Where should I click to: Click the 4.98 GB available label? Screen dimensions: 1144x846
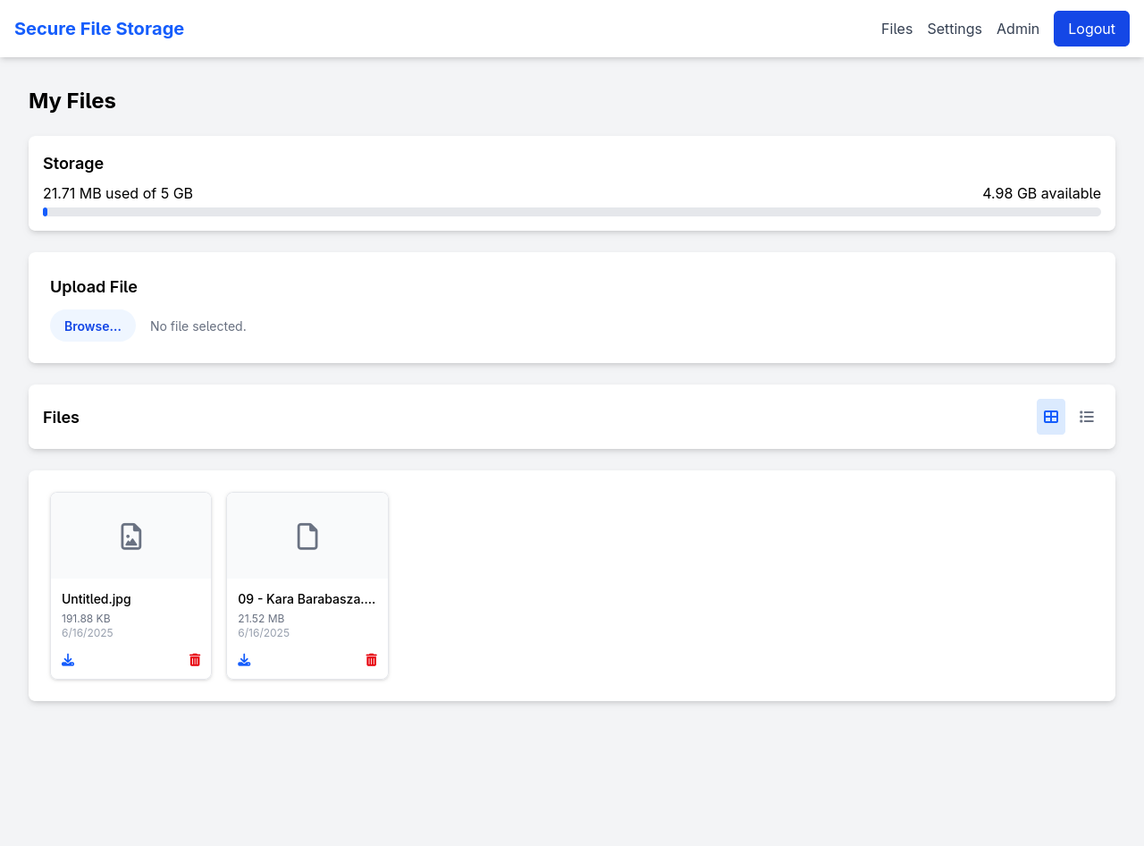(1041, 193)
